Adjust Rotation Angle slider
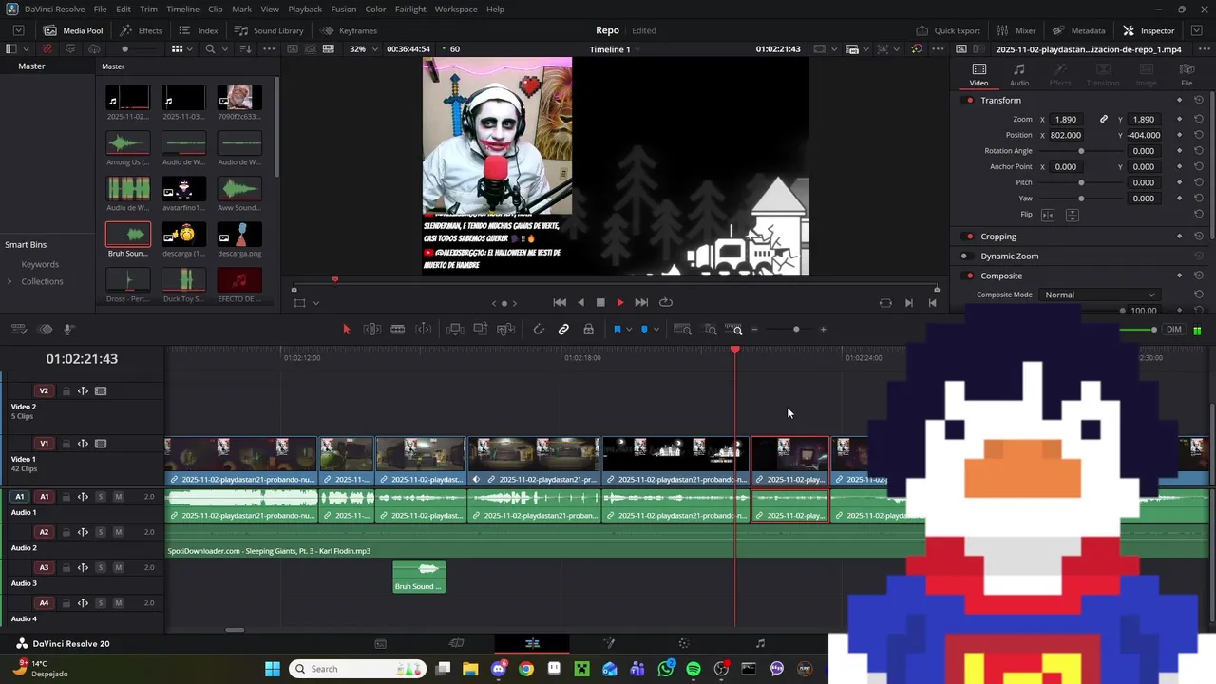1216x684 pixels. tap(1081, 151)
